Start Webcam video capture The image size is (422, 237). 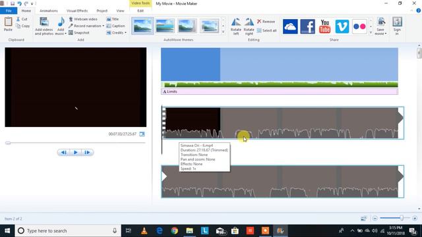coord(83,19)
